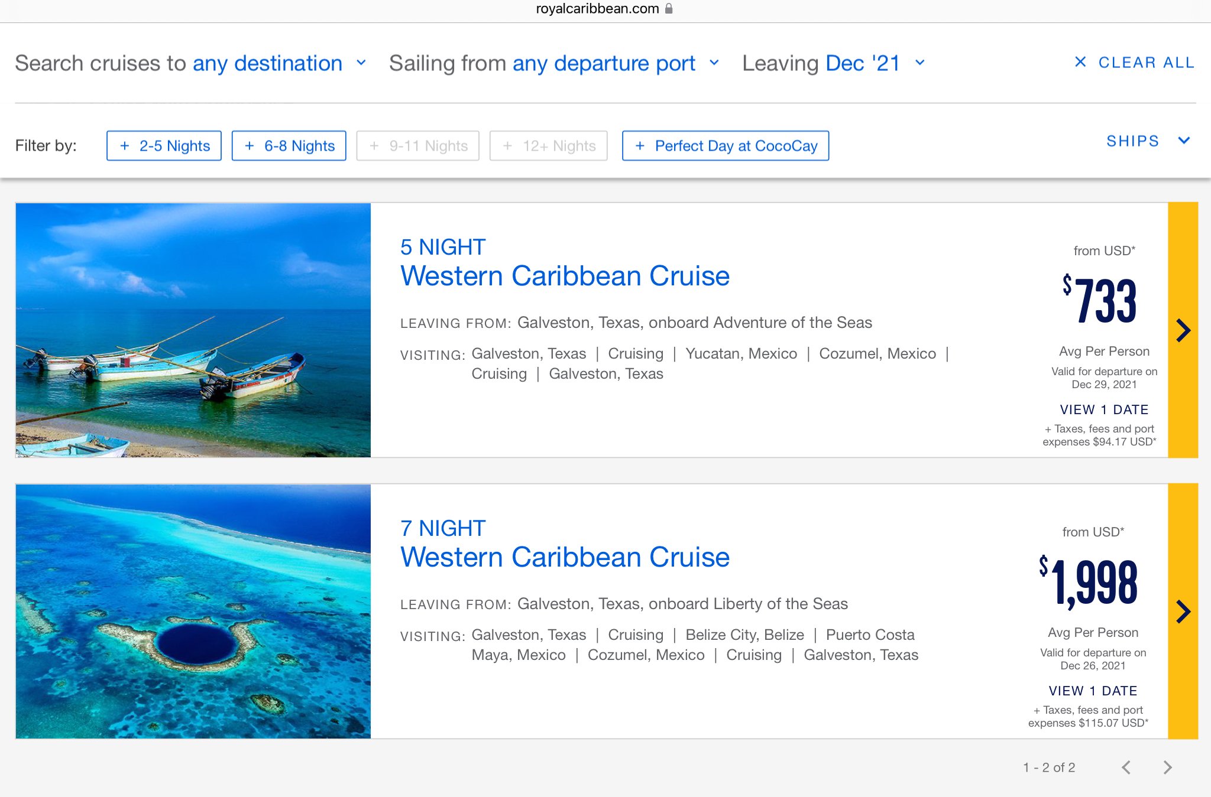Click the fishing boats cruise thumbnail
The height and width of the screenshot is (797, 1211).
pos(193,330)
